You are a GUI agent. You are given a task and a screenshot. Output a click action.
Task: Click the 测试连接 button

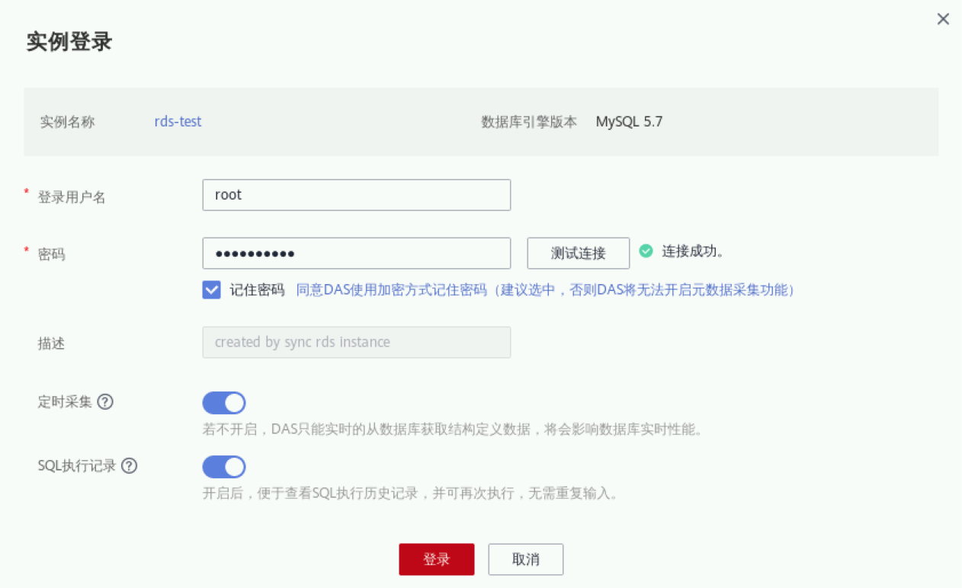(579, 253)
